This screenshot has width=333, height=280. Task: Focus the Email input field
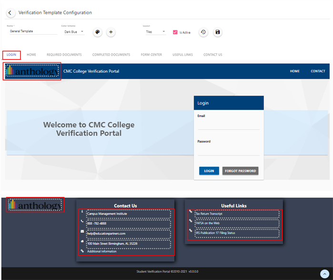[x=228, y=125]
